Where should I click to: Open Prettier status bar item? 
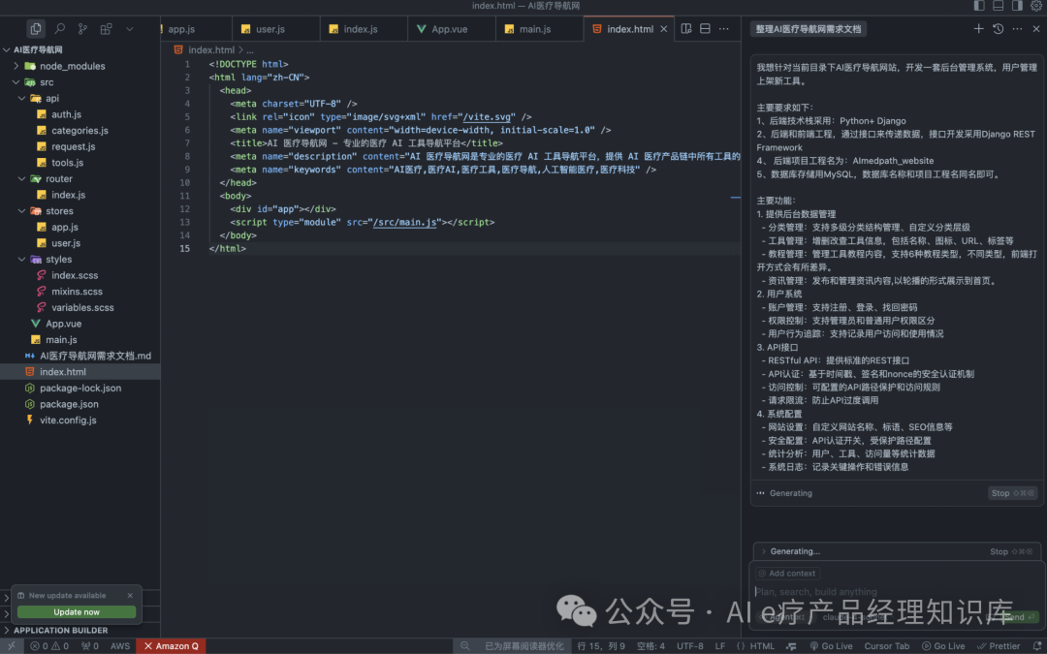[x=999, y=646]
